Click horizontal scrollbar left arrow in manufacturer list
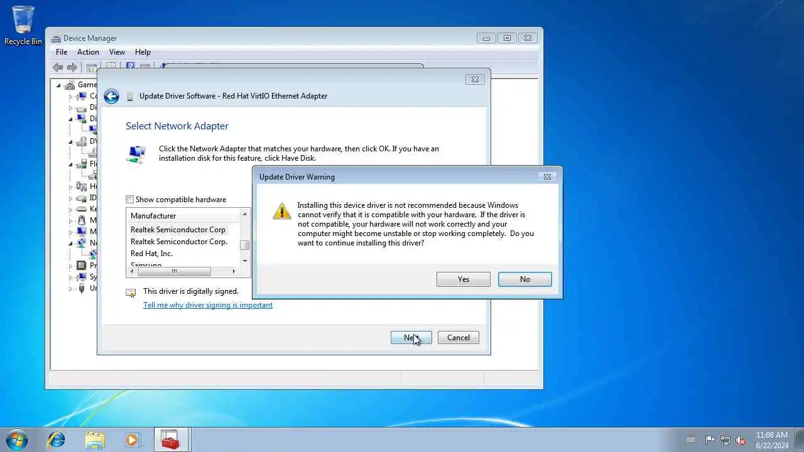Screen dimensions: 804x452 (x=131, y=271)
